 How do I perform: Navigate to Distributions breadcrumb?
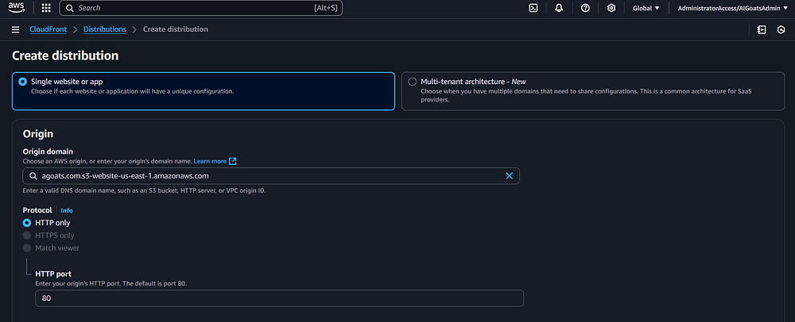point(104,29)
